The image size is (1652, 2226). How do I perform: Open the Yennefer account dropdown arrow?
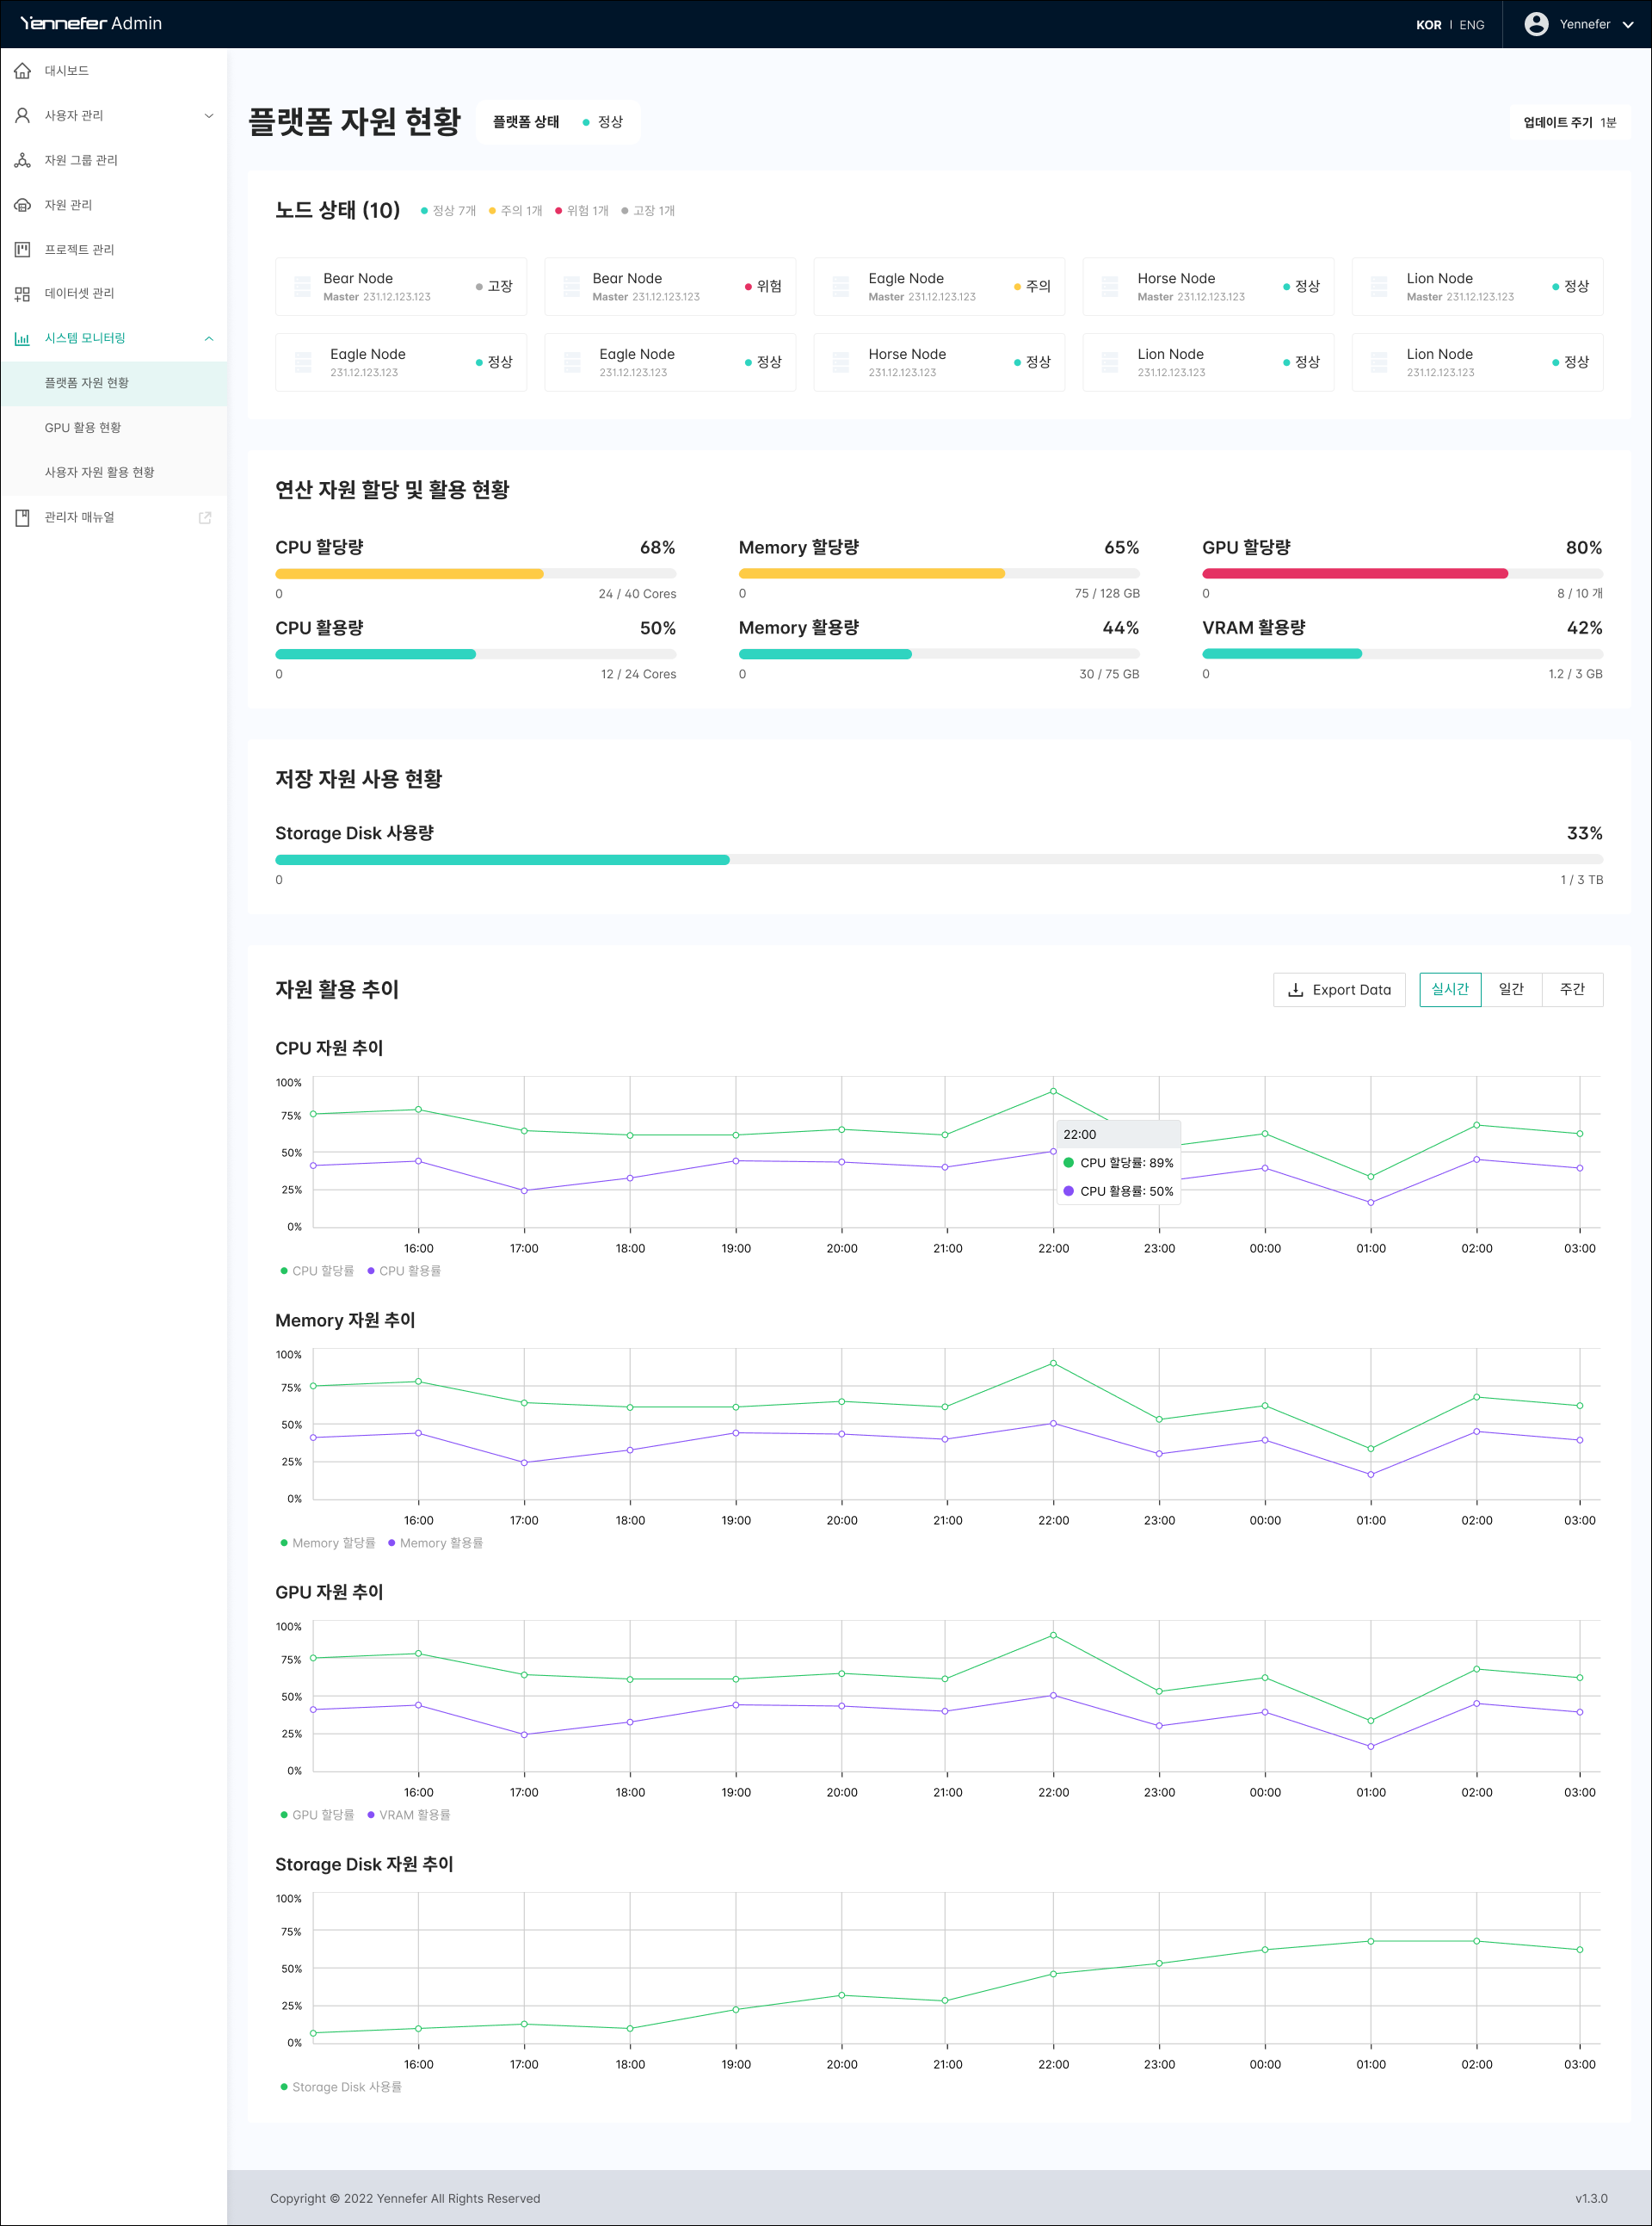coord(1627,25)
